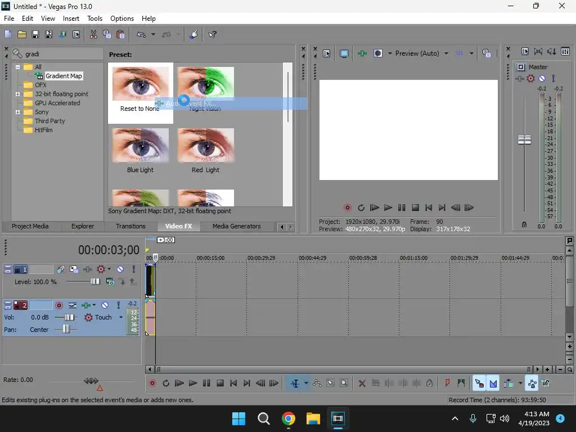This screenshot has height=432, width=576.
Task: Save project using the floppy disk icon
Action: point(35,34)
